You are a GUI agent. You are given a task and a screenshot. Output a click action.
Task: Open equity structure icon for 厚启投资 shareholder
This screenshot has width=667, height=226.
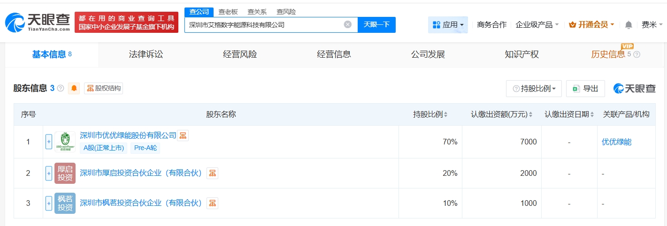tap(213, 173)
